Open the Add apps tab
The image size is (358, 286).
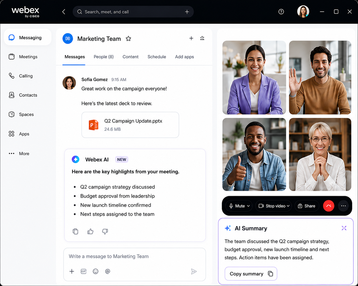(184, 57)
